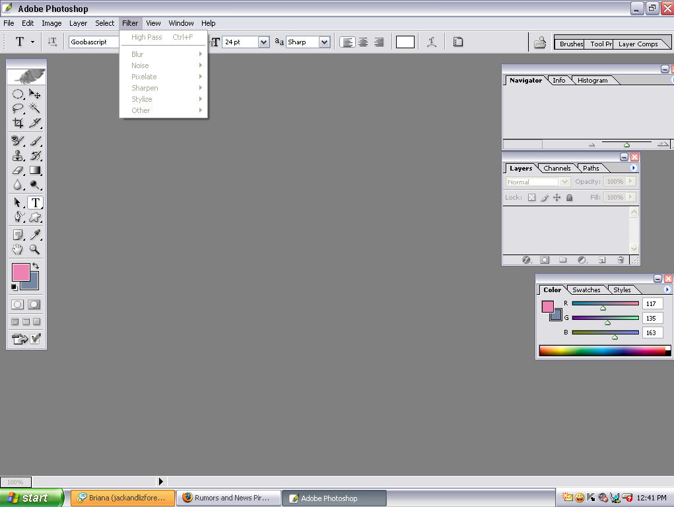Choose the Pen tool
This screenshot has height=507, width=674.
pyautogui.click(x=18, y=217)
